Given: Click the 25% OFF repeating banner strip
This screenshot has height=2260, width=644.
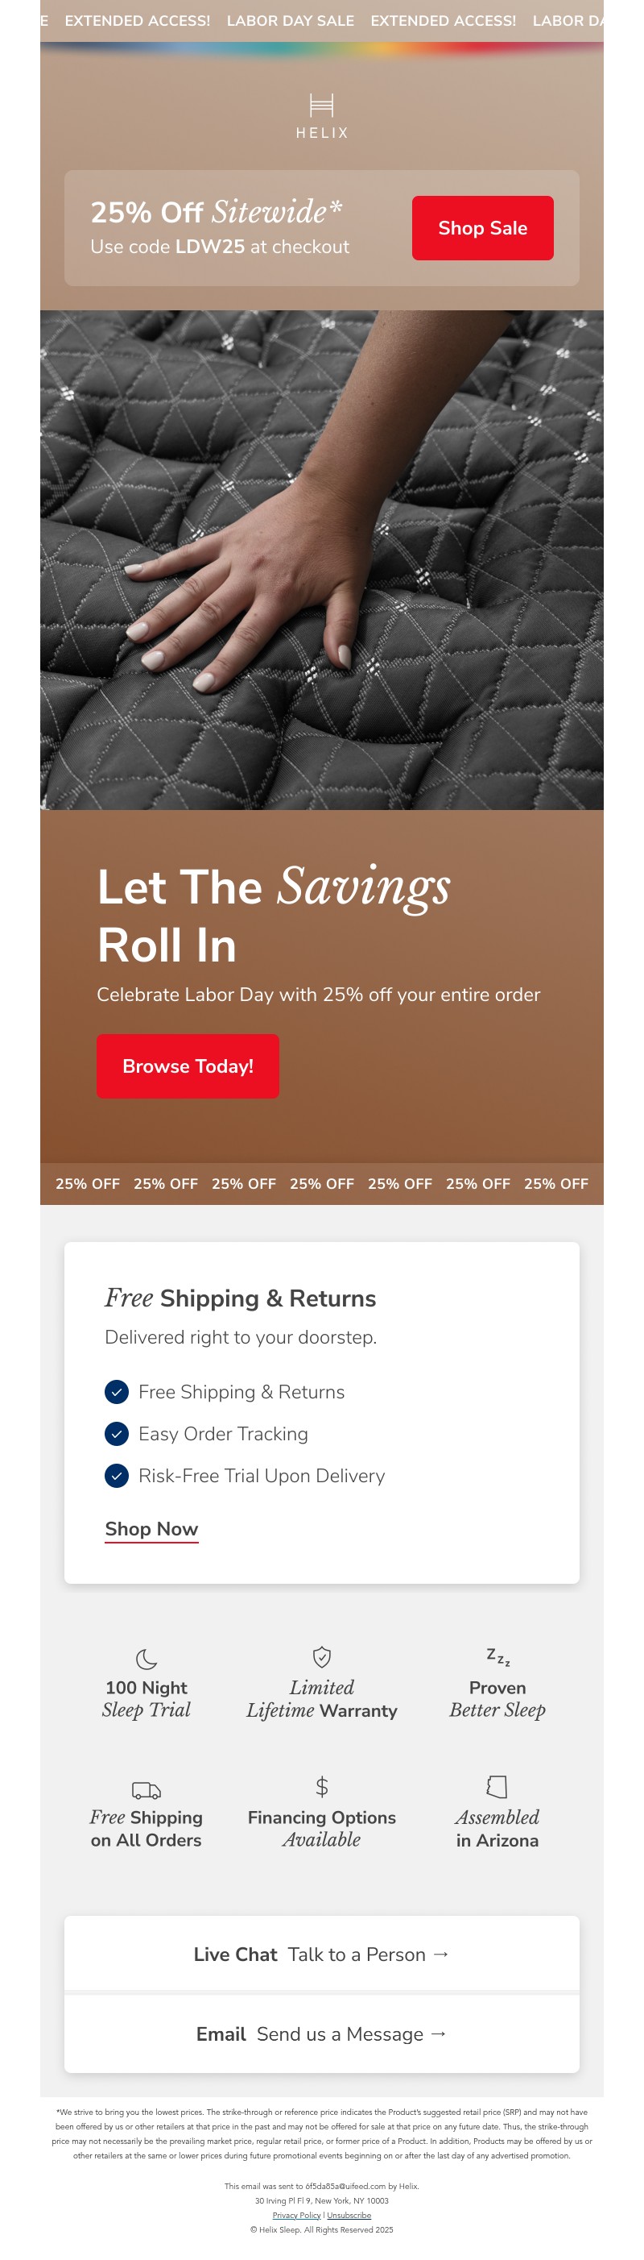Looking at the screenshot, I should pos(321,1183).
